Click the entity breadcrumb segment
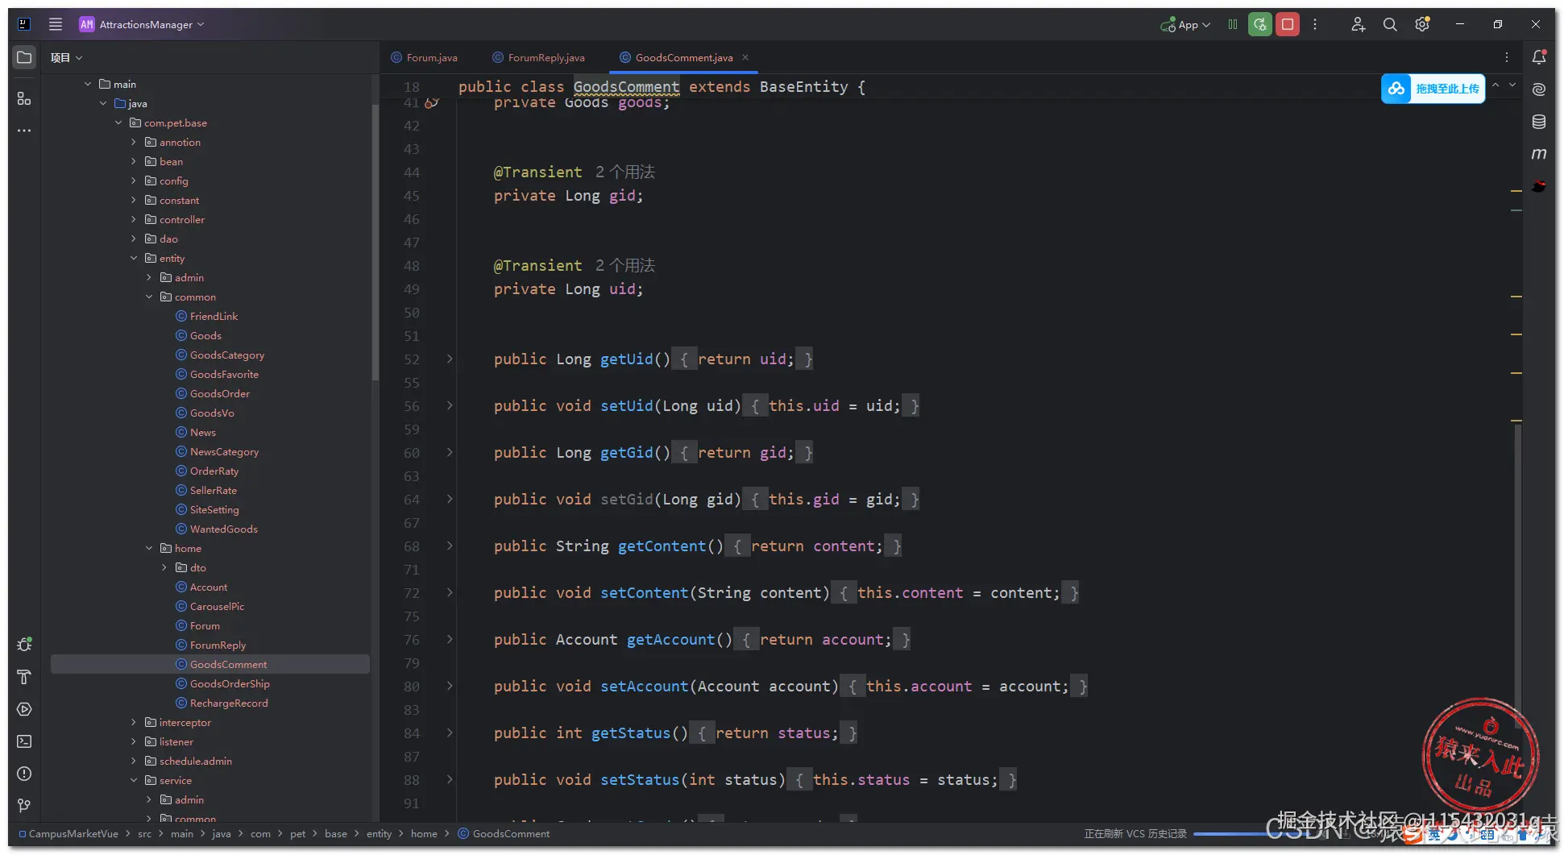The image size is (1564, 855). 379,833
